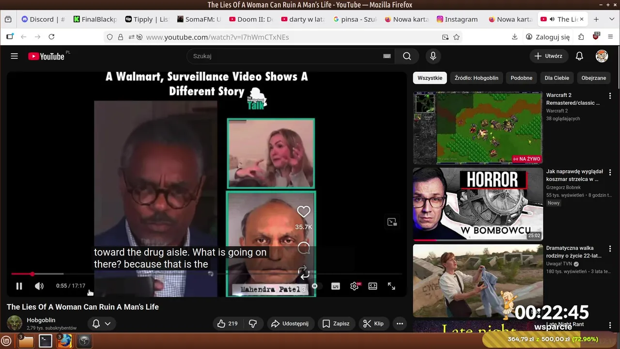Screen dimensions: 620x349
Task: Switch to the Discord tab
Action: pyautogui.click(x=43, y=19)
